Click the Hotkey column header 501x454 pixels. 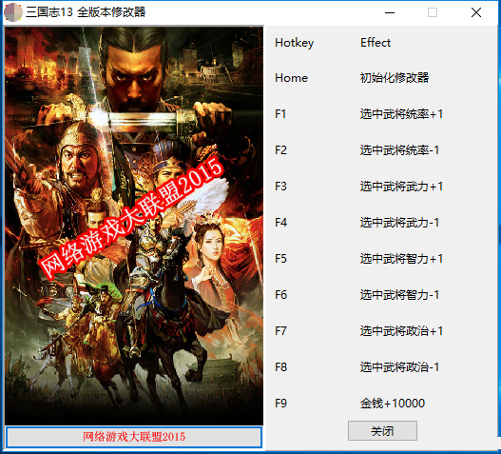pyautogui.click(x=295, y=43)
